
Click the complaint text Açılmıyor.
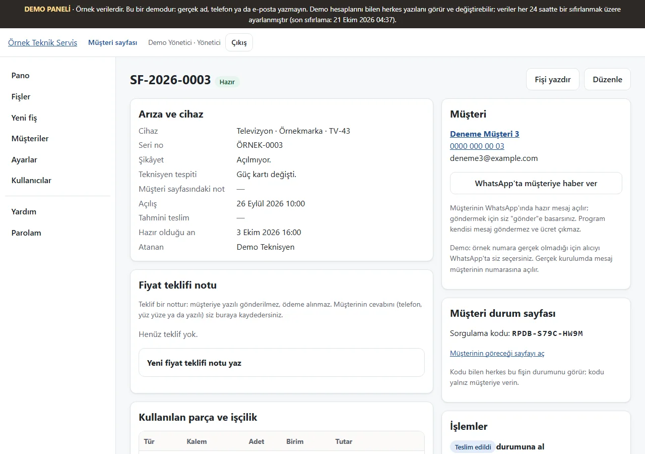(254, 160)
